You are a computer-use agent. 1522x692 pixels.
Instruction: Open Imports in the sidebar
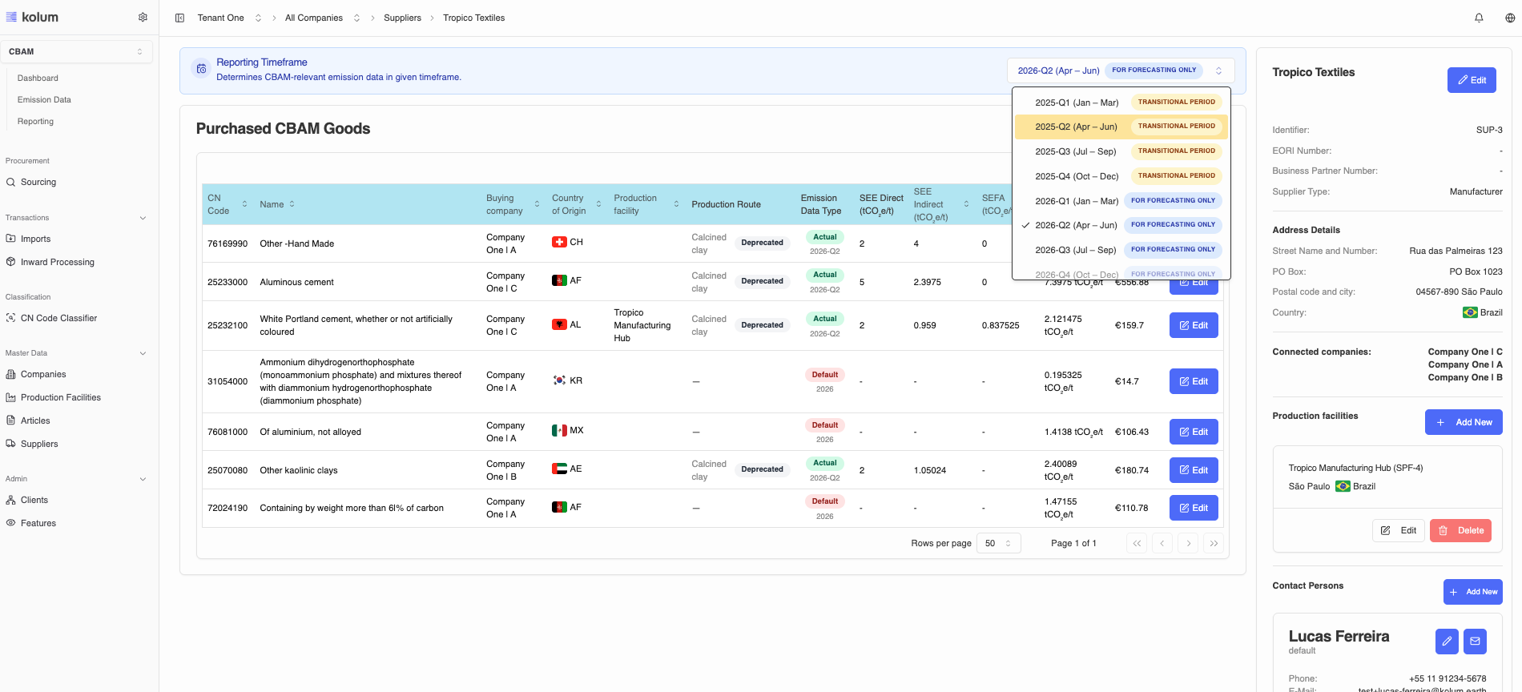click(35, 239)
